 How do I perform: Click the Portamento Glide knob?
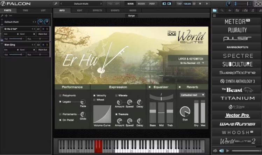coord(83,114)
